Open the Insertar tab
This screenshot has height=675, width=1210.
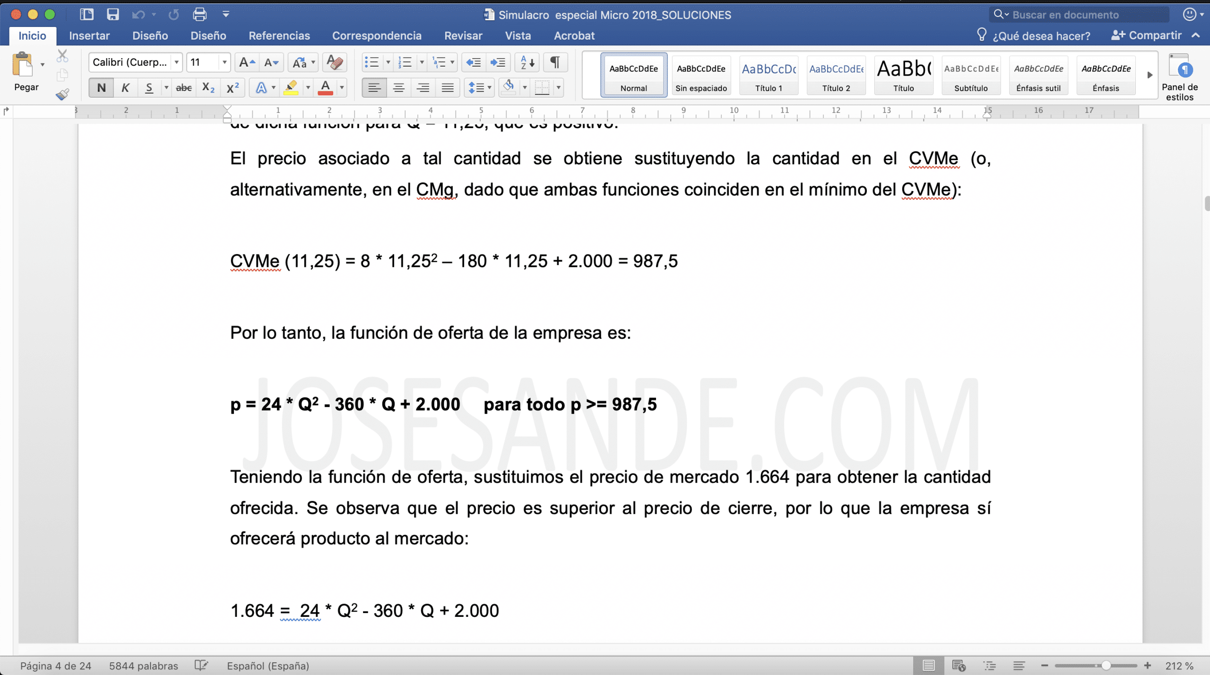[89, 36]
